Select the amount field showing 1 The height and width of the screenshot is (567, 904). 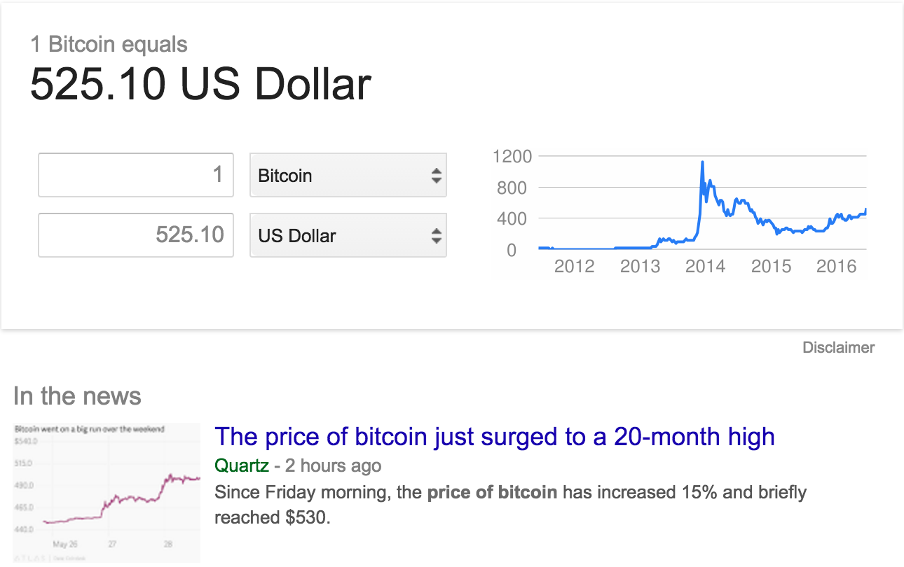coord(135,175)
